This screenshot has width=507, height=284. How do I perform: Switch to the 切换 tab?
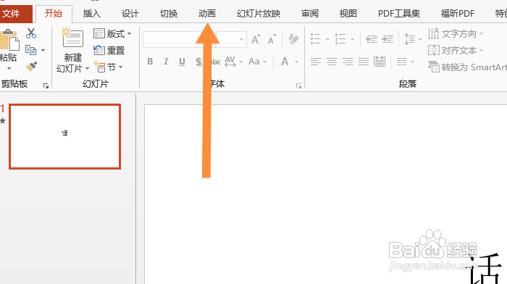[169, 14]
